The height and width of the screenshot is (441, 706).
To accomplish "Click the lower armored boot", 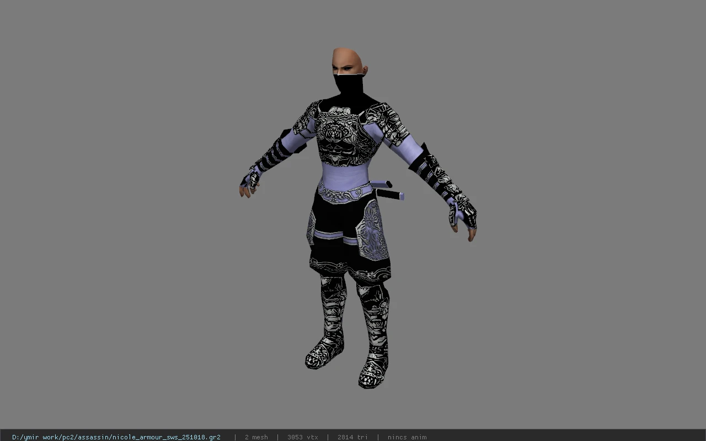I will coord(374,336).
